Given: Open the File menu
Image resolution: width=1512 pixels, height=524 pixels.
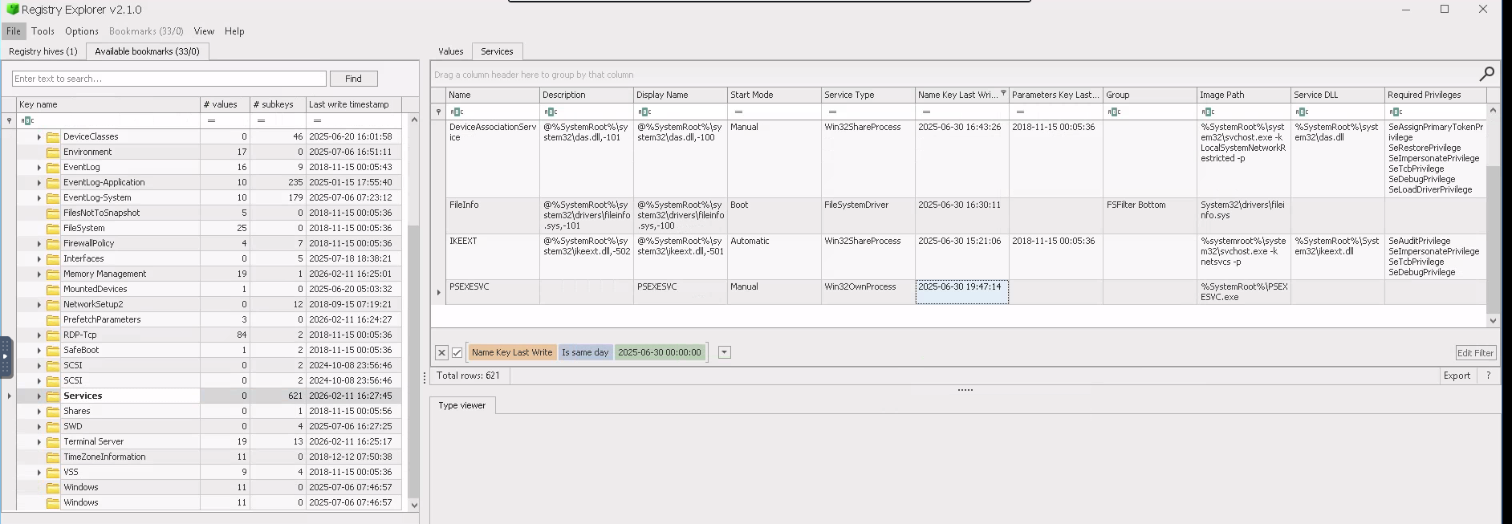Looking at the screenshot, I should [14, 31].
